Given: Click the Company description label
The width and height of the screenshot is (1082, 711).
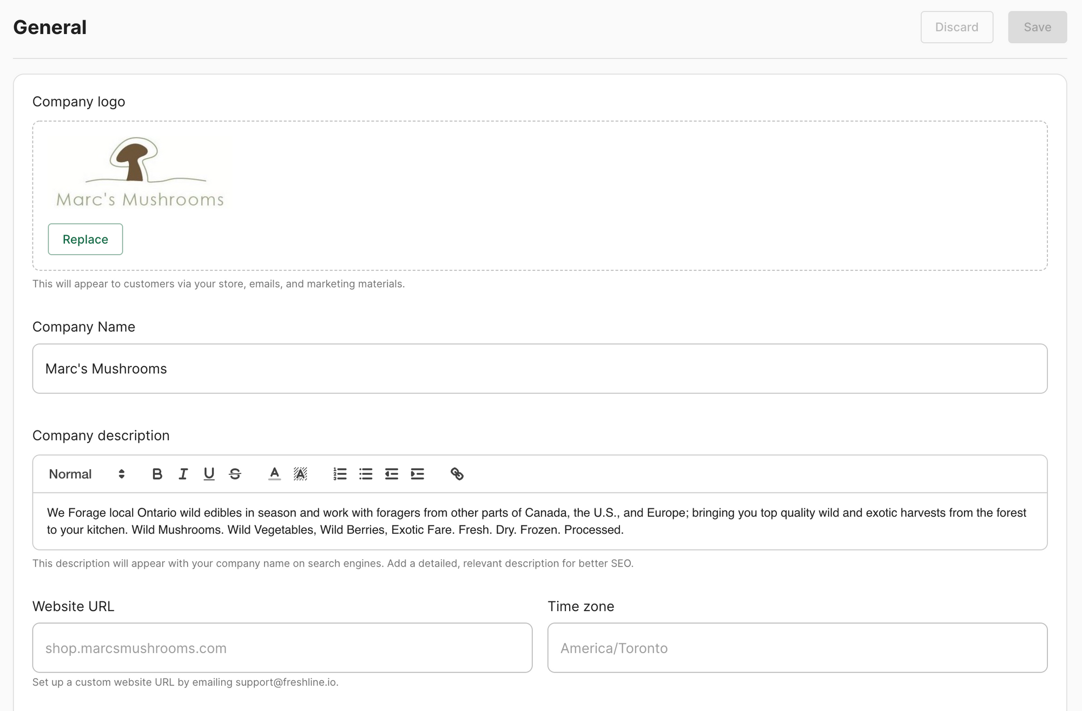Looking at the screenshot, I should pos(101,435).
